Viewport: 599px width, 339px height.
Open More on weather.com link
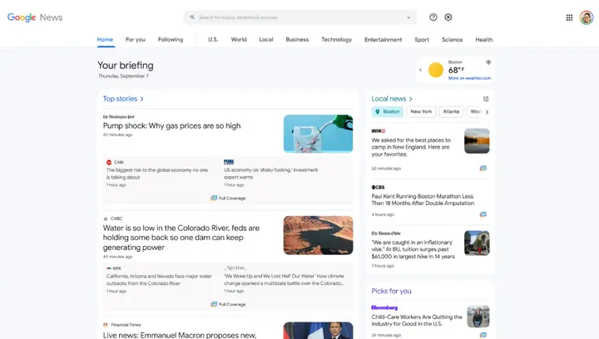(469, 78)
